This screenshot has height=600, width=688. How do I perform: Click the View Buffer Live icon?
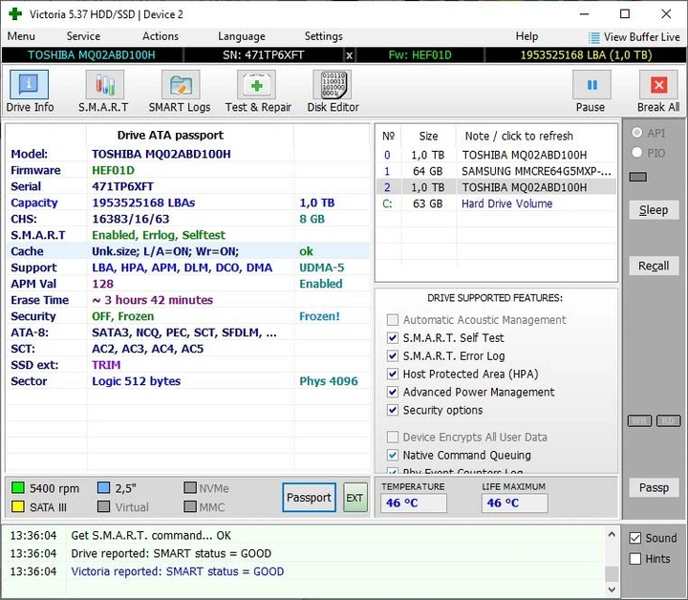point(594,37)
